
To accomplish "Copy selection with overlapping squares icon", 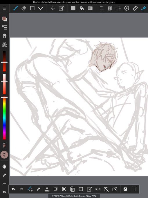I will 55,189.
